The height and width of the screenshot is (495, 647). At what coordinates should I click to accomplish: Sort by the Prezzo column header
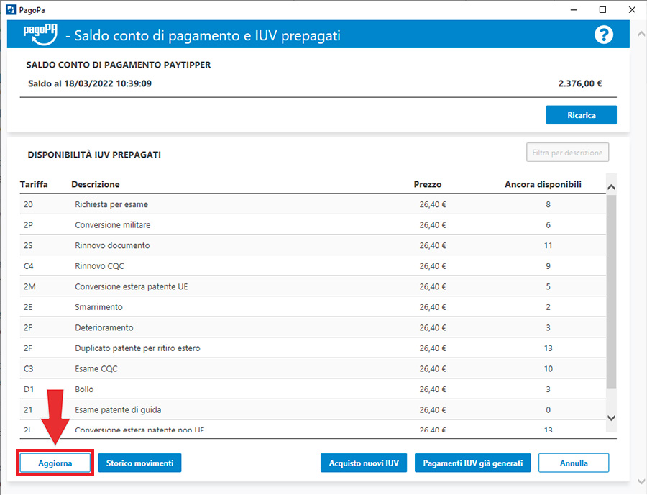coord(428,184)
